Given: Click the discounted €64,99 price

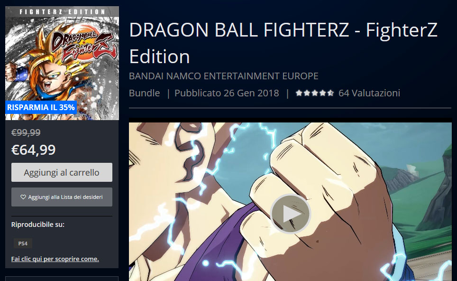Looking at the screenshot, I should [34, 150].
